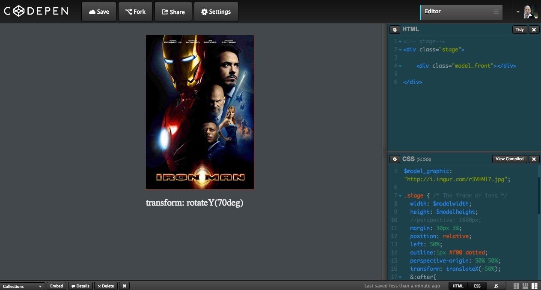Switch to right-side editor layout icon

click(535, 286)
